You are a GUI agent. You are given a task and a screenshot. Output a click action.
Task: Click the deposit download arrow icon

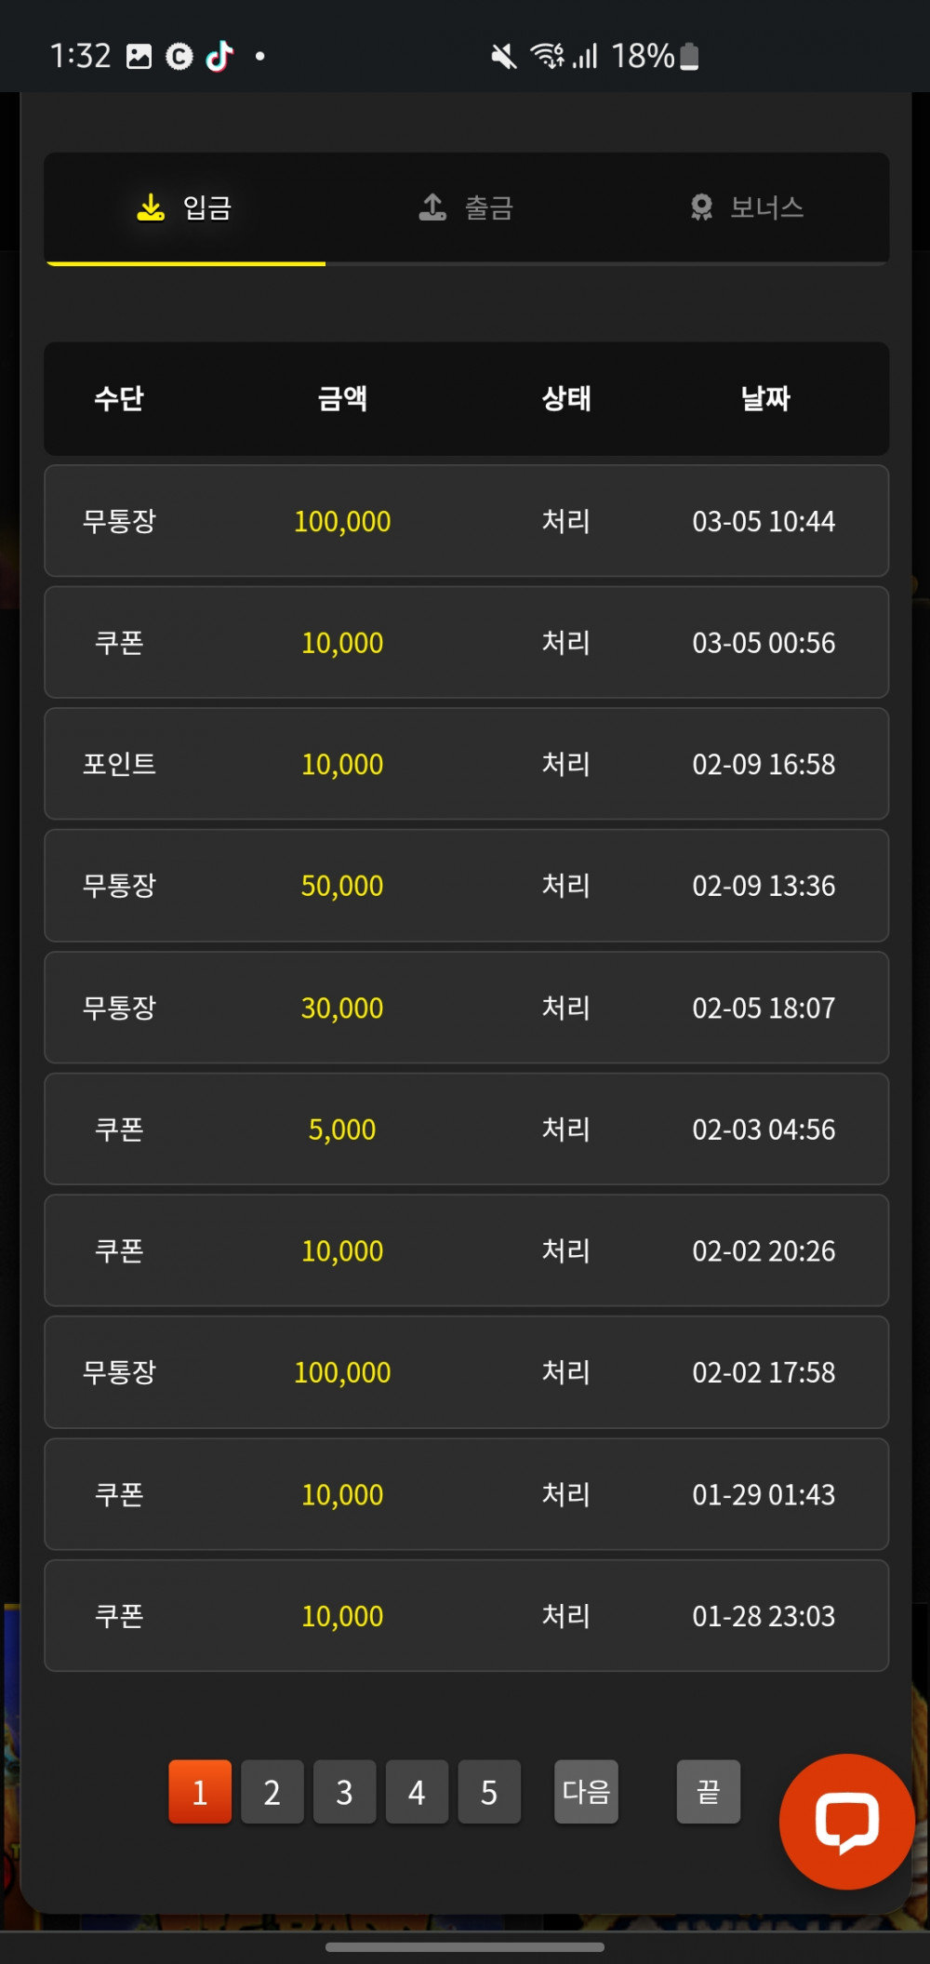pyautogui.click(x=151, y=207)
